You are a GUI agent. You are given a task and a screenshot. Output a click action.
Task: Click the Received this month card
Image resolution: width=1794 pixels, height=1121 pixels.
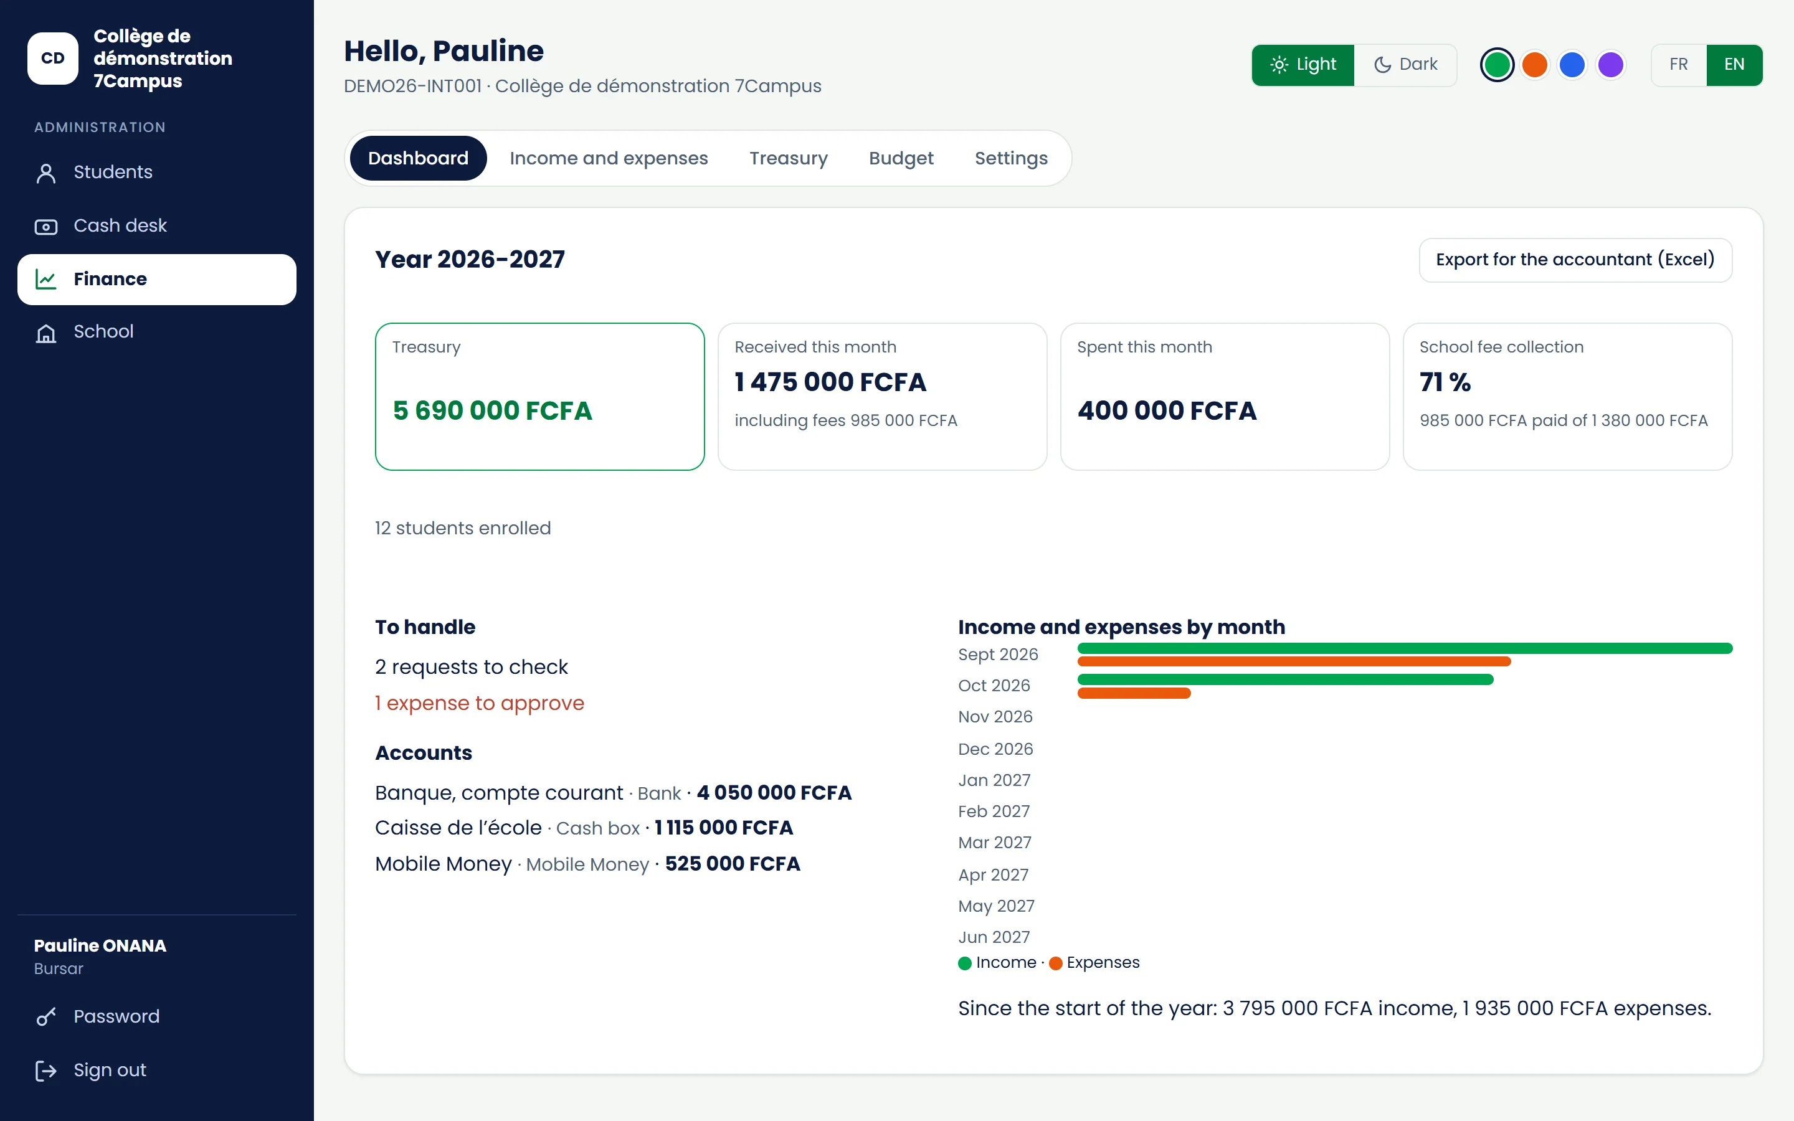pyautogui.click(x=882, y=396)
